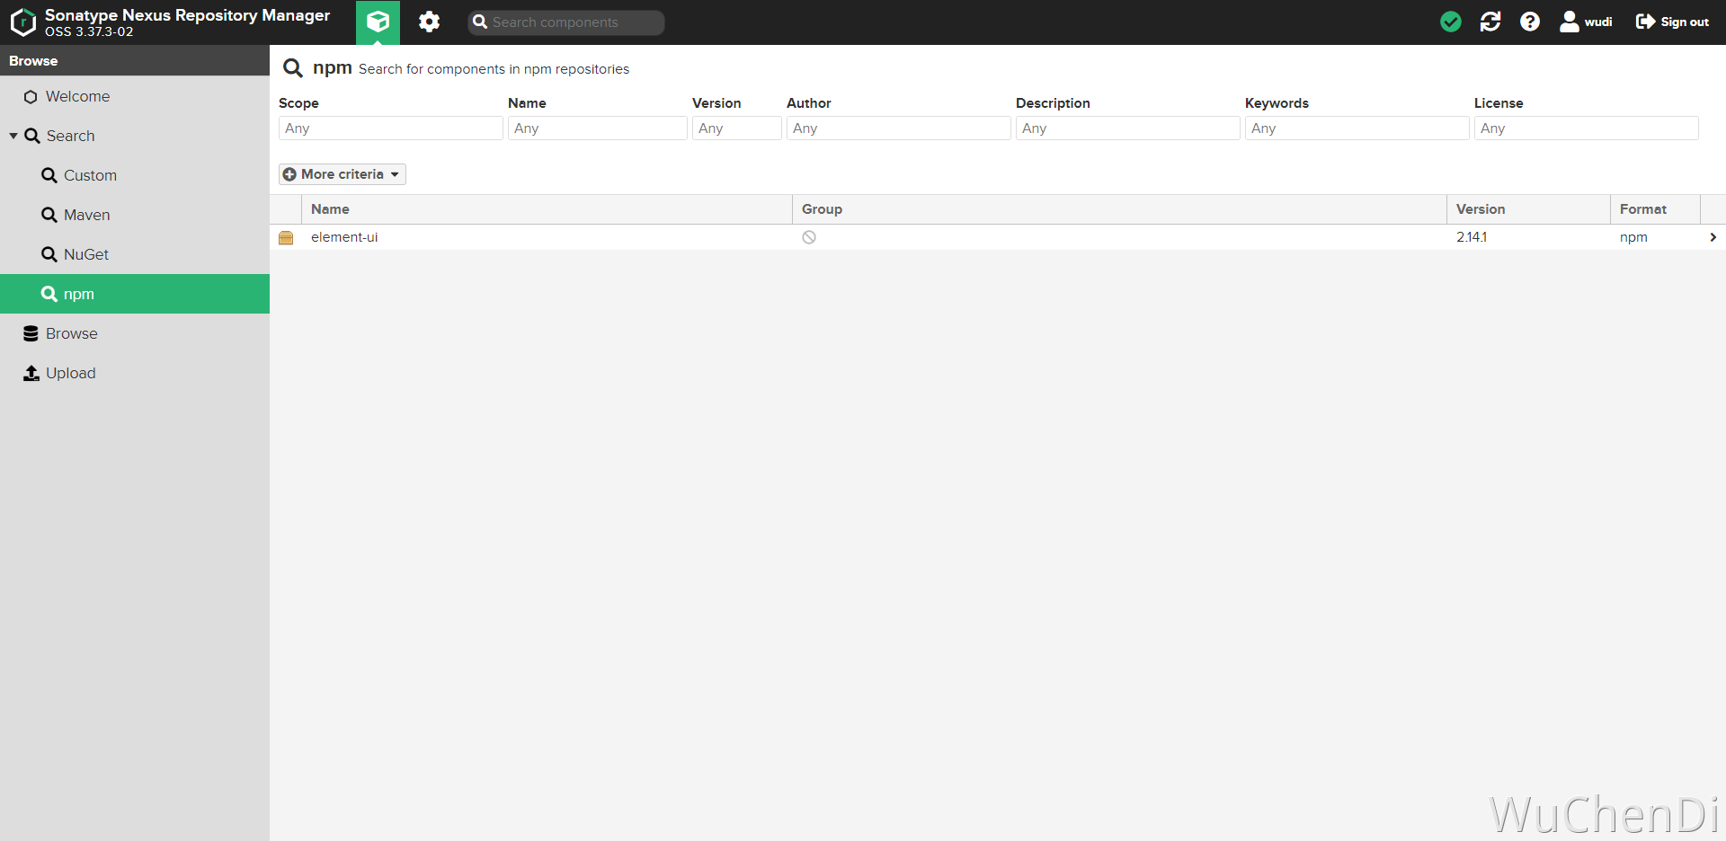The height and width of the screenshot is (841, 1726).
Task: Click the License filter field
Action: (1587, 128)
